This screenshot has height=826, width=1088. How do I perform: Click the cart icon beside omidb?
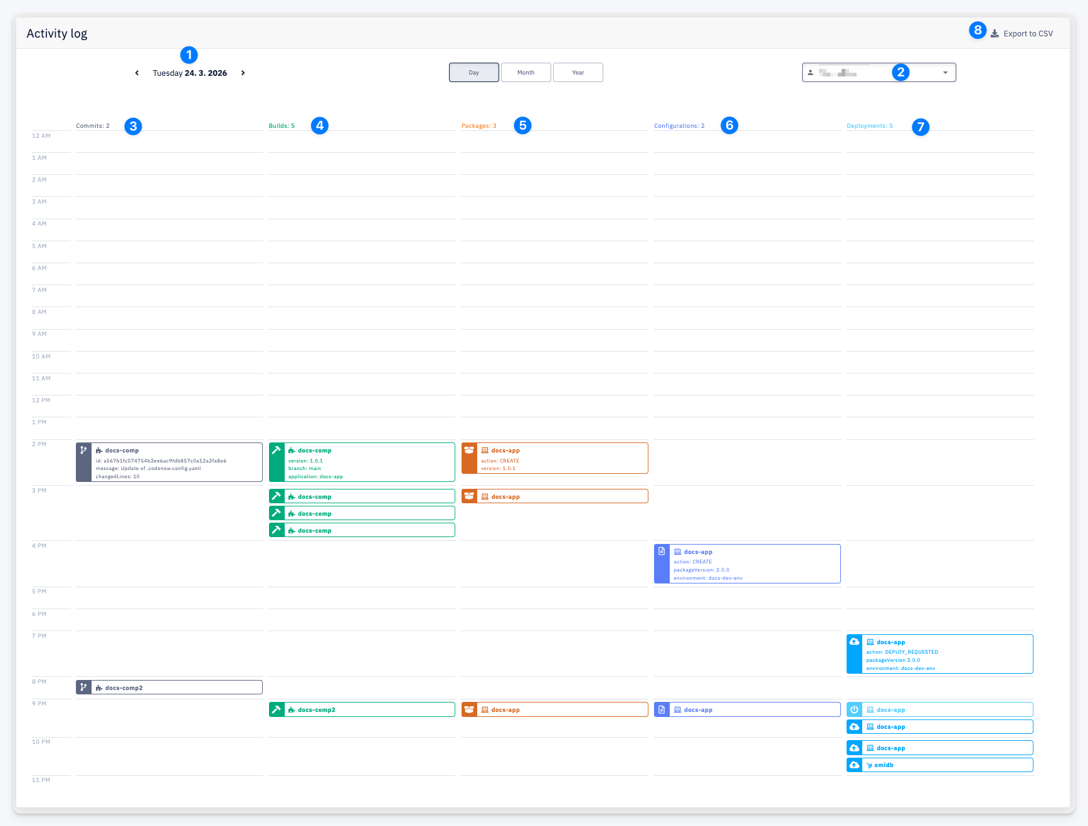(870, 765)
